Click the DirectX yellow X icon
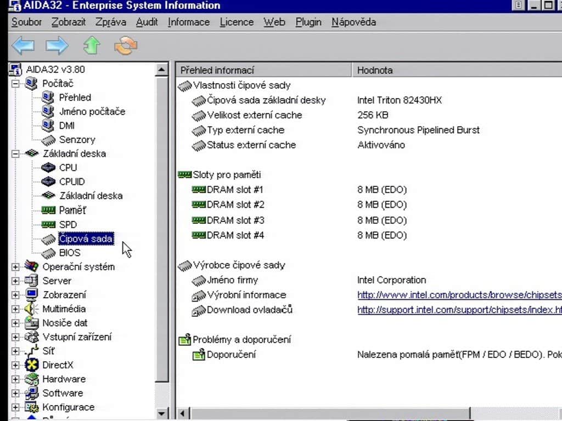This screenshot has width=562, height=421. pyautogui.click(x=31, y=365)
